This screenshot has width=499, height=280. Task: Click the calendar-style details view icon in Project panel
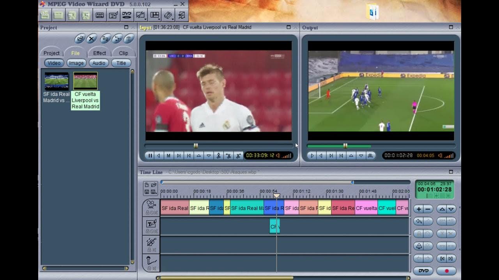click(129, 38)
